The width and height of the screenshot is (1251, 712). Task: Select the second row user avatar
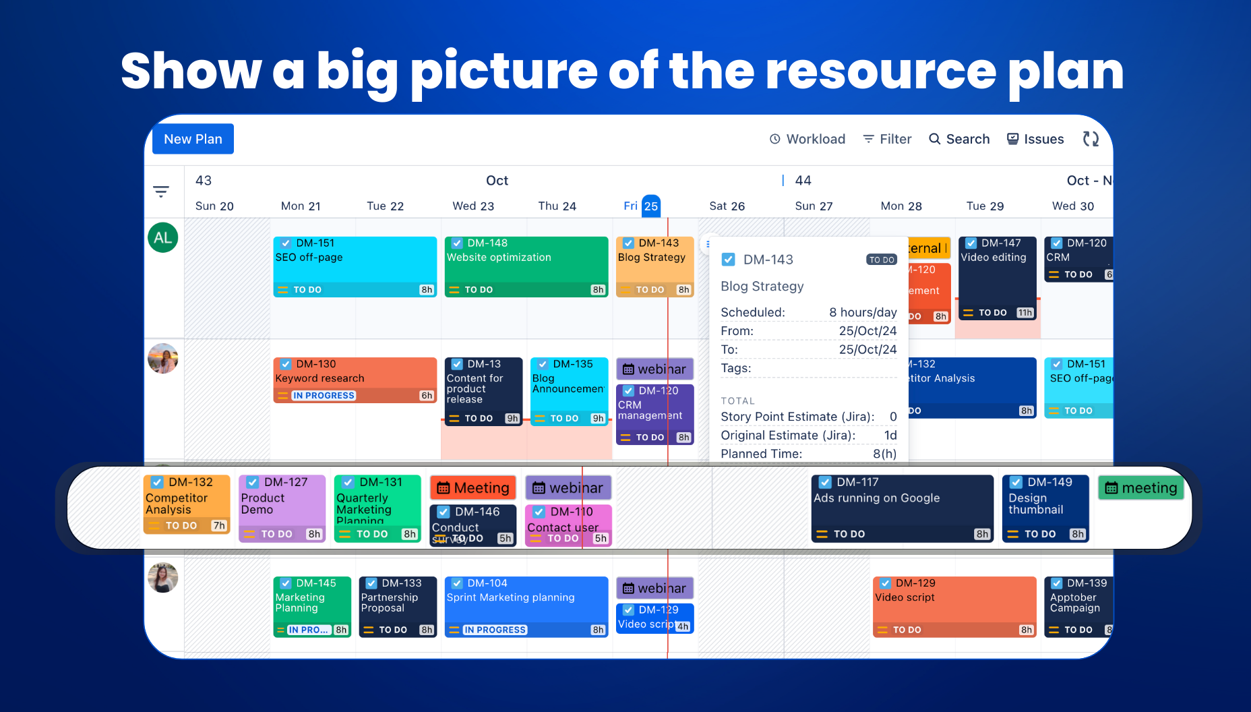click(163, 358)
